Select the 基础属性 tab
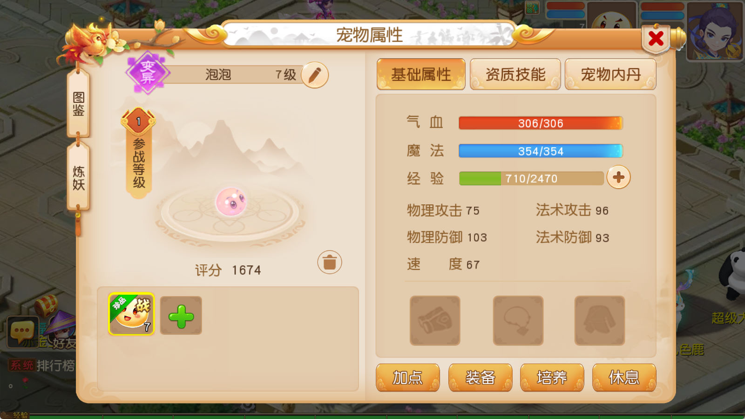Screen dimensions: 745x419 (421, 74)
